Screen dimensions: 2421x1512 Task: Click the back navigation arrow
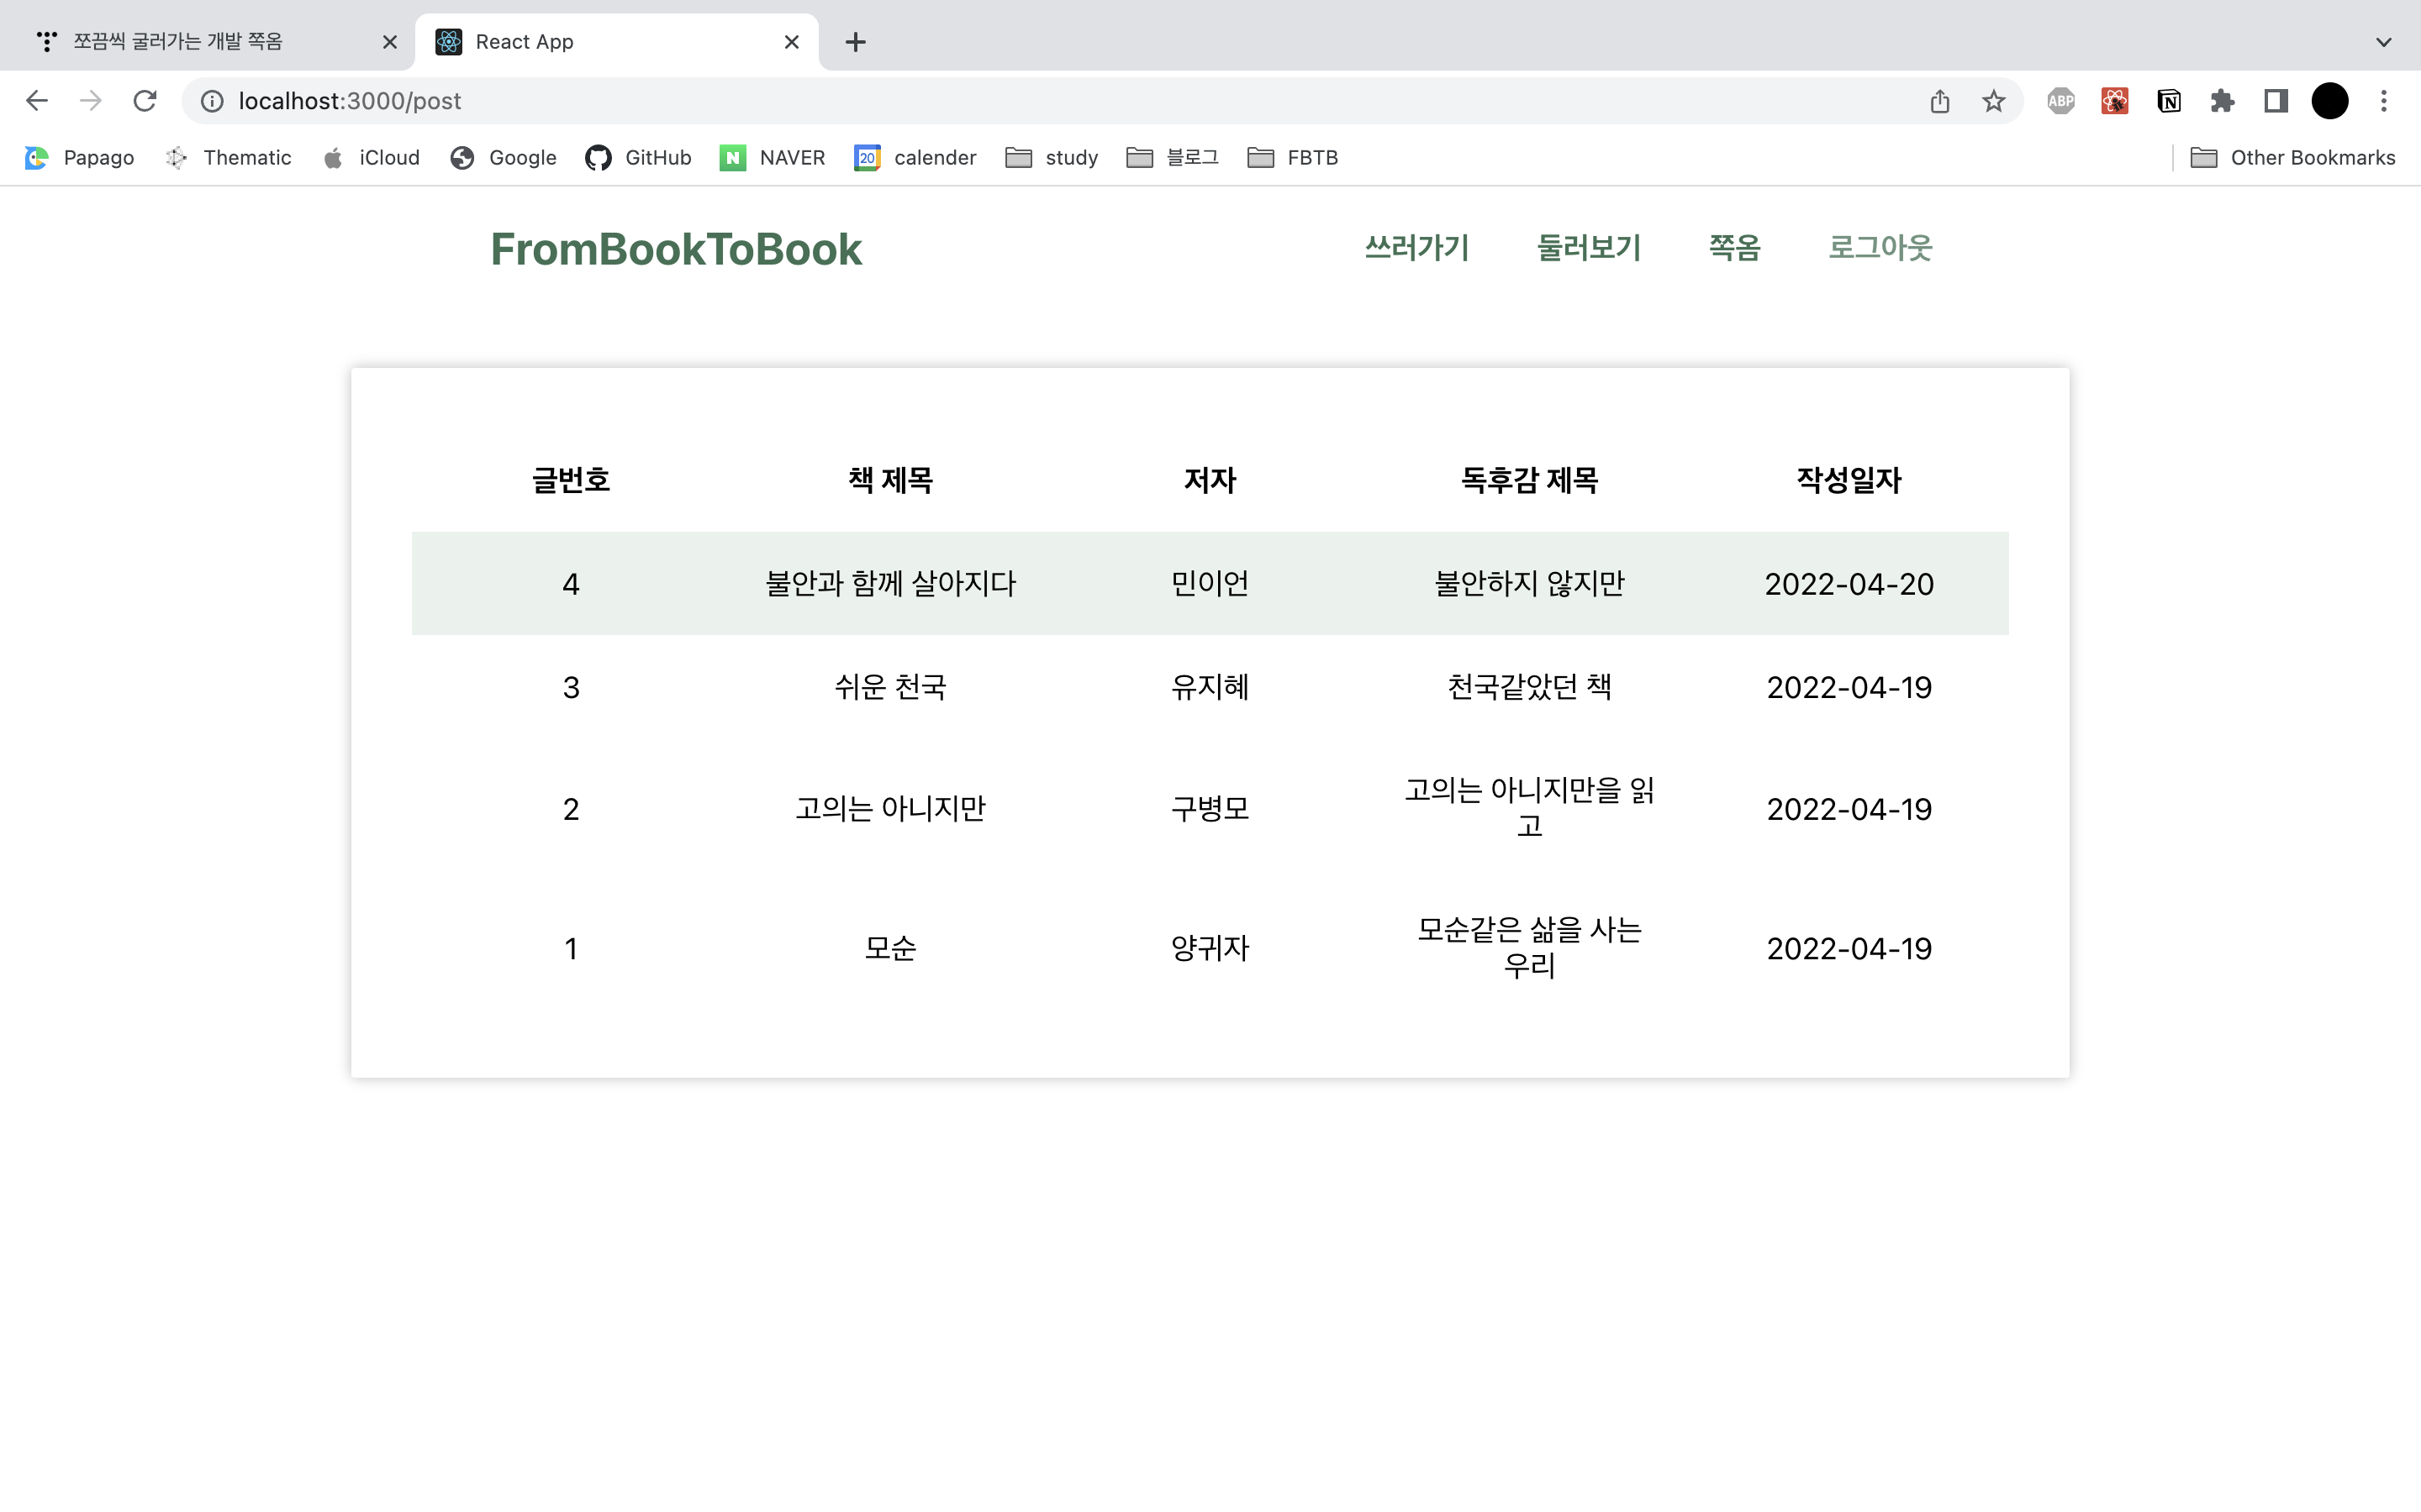[x=37, y=101]
